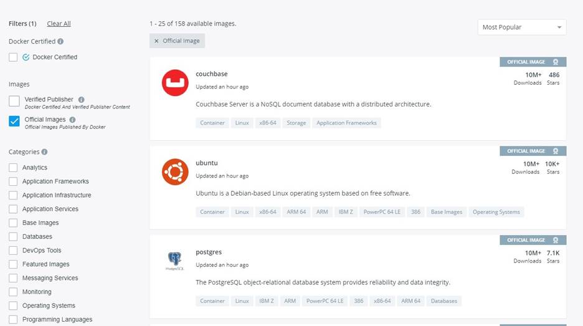This screenshot has height=326, width=583.
Task: Check the DevOps Tools category
Action: pos(13,250)
